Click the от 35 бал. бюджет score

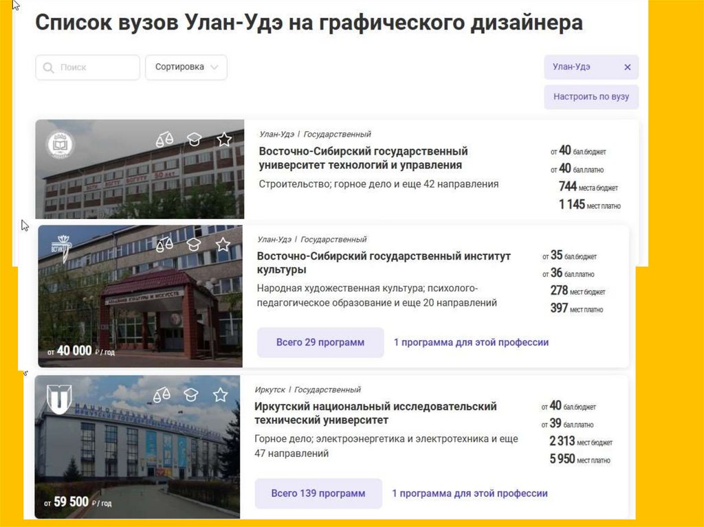569,256
